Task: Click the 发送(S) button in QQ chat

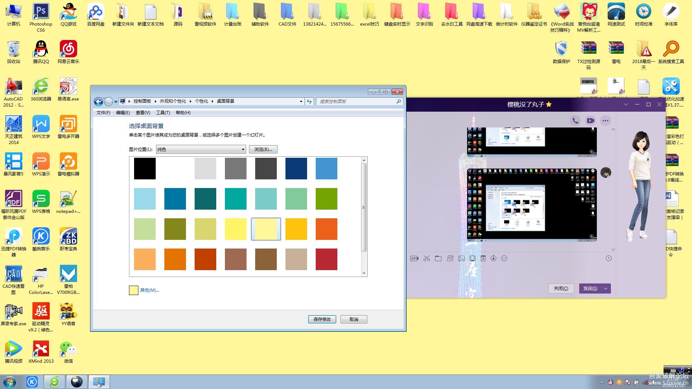Action: pyautogui.click(x=590, y=289)
